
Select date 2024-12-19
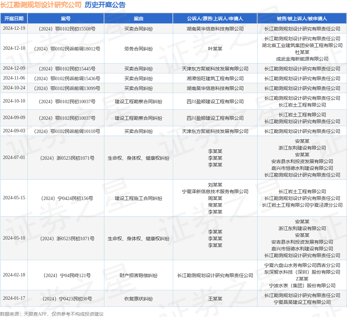(x=14, y=28)
